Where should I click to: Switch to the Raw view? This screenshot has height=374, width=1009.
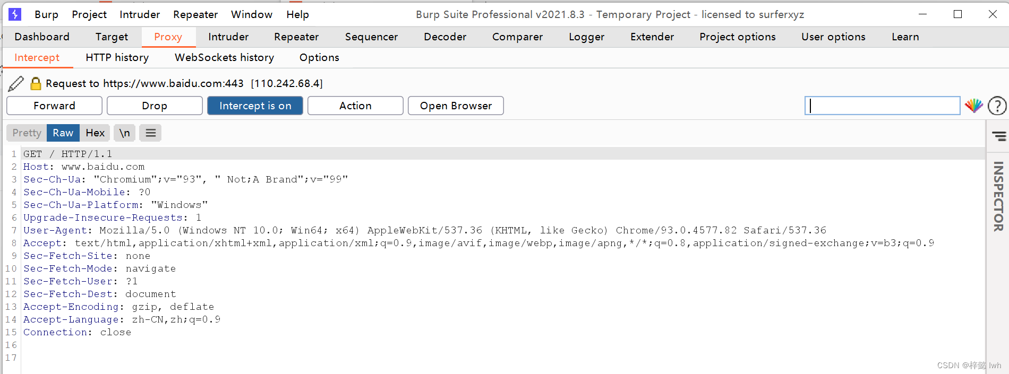(x=63, y=133)
